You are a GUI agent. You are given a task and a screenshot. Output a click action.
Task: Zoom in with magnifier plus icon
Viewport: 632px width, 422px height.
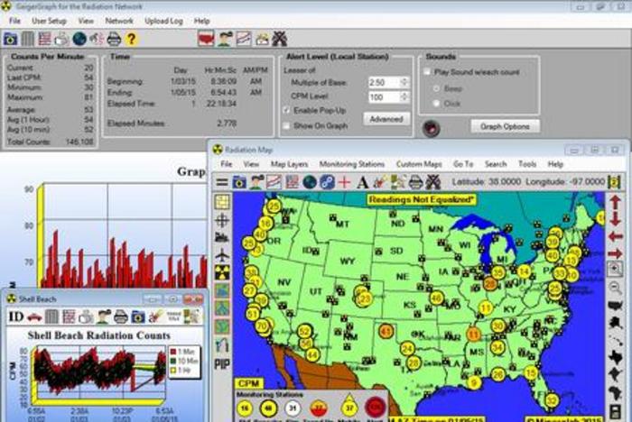tap(615, 269)
